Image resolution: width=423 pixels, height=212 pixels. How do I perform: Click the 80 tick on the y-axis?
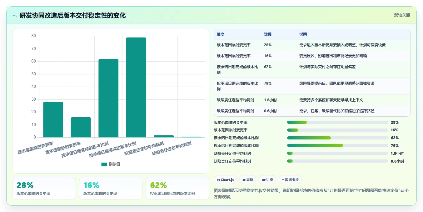34,36
